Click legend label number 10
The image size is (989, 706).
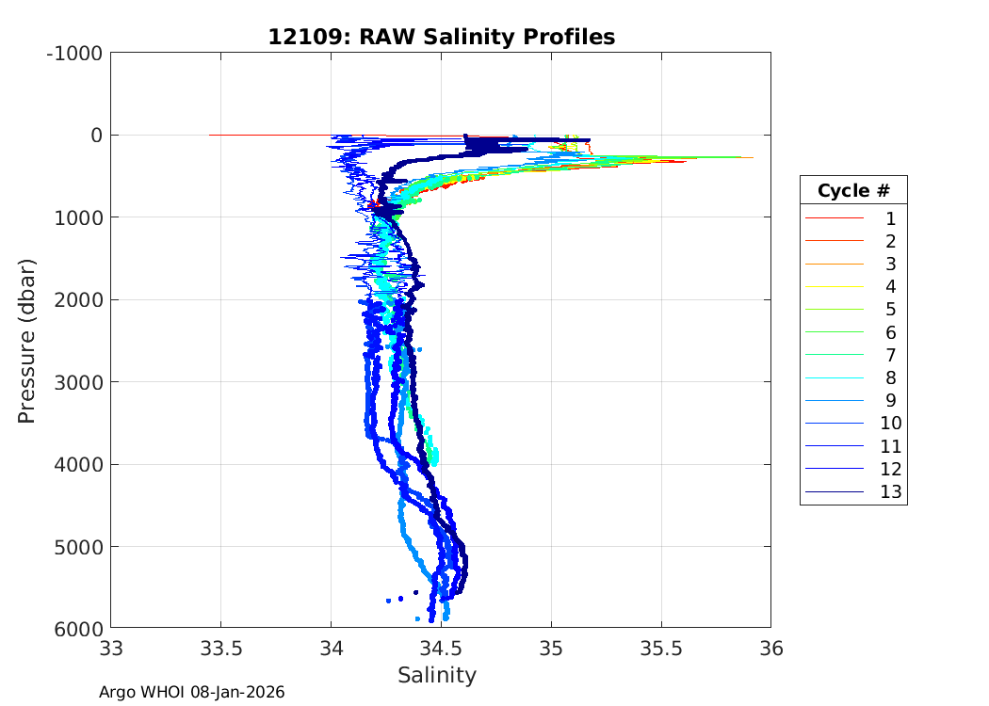[x=890, y=424]
